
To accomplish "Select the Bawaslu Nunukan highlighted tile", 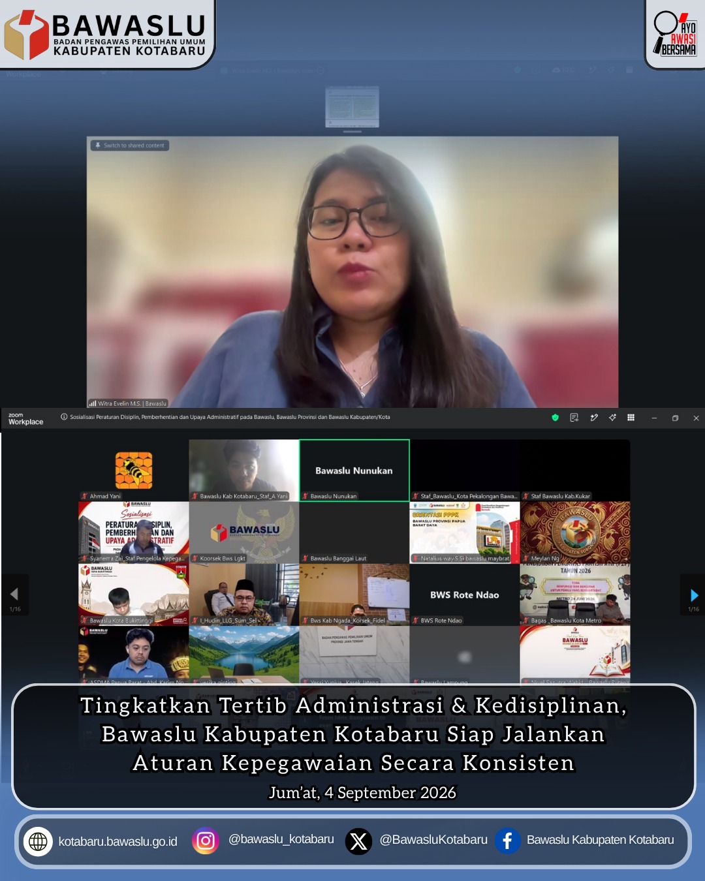I will 354,471.
